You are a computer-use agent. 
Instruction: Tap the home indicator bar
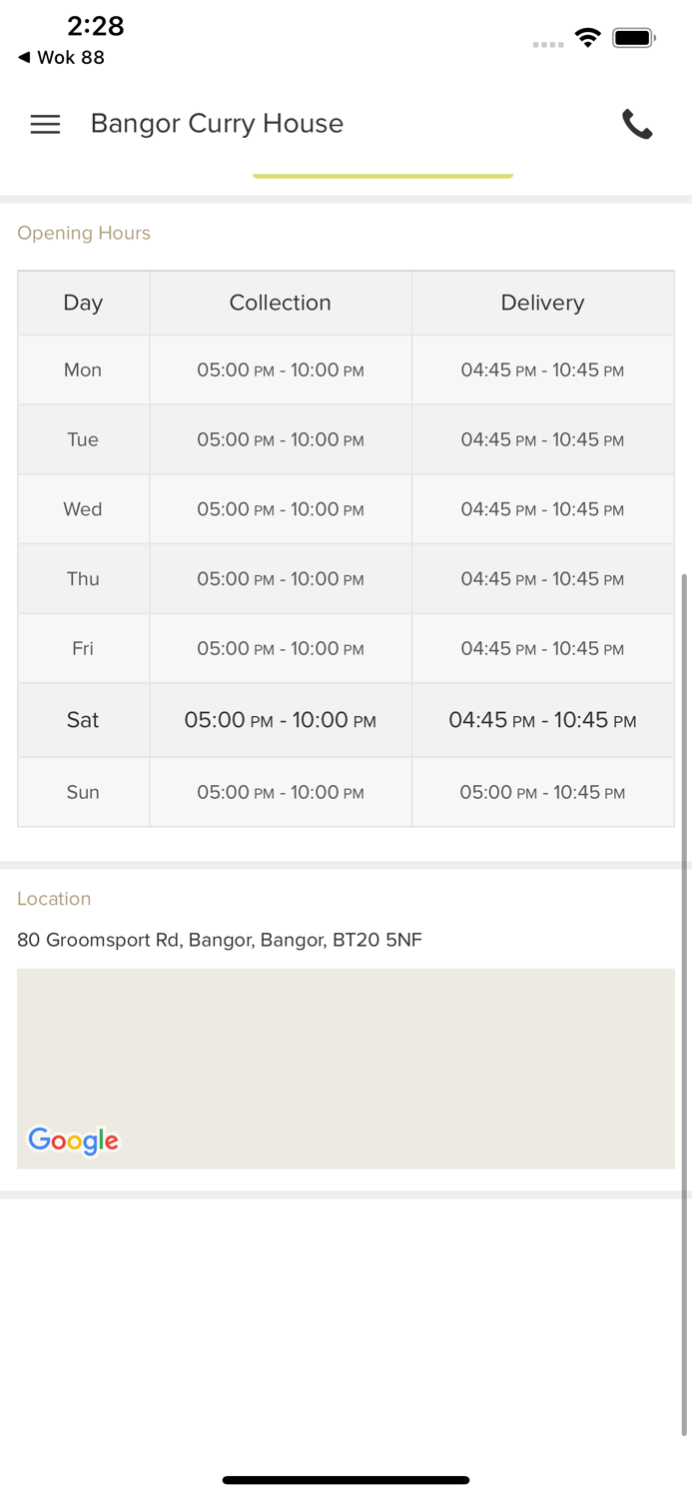pyautogui.click(x=346, y=1480)
